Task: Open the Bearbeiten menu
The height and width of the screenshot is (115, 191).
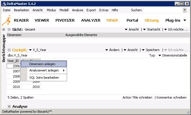Action: click(21, 10)
